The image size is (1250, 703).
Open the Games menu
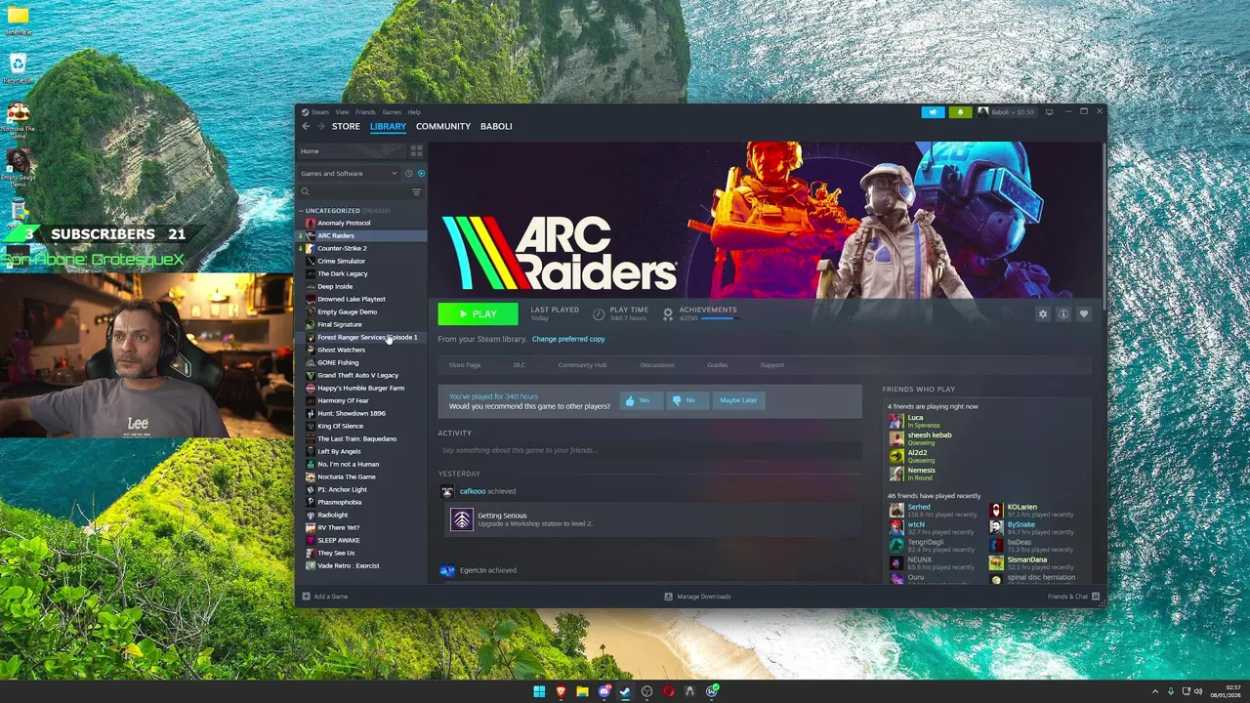392,112
